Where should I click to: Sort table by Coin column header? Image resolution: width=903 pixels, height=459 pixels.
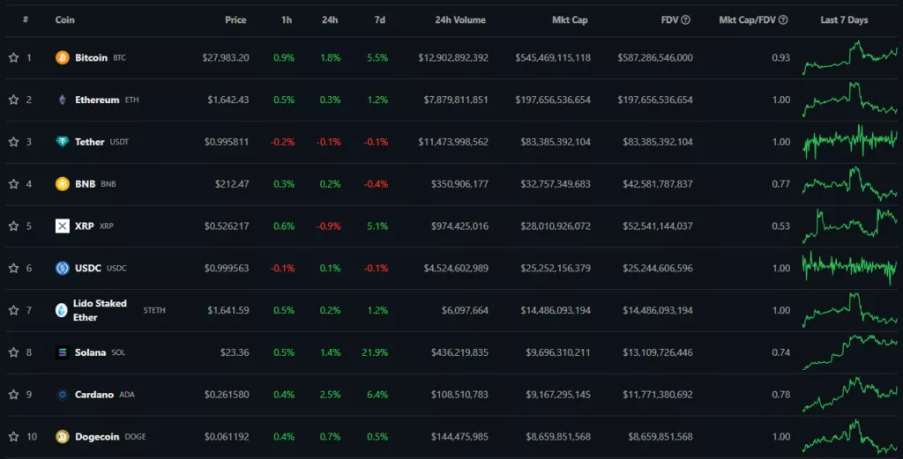click(64, 19)
